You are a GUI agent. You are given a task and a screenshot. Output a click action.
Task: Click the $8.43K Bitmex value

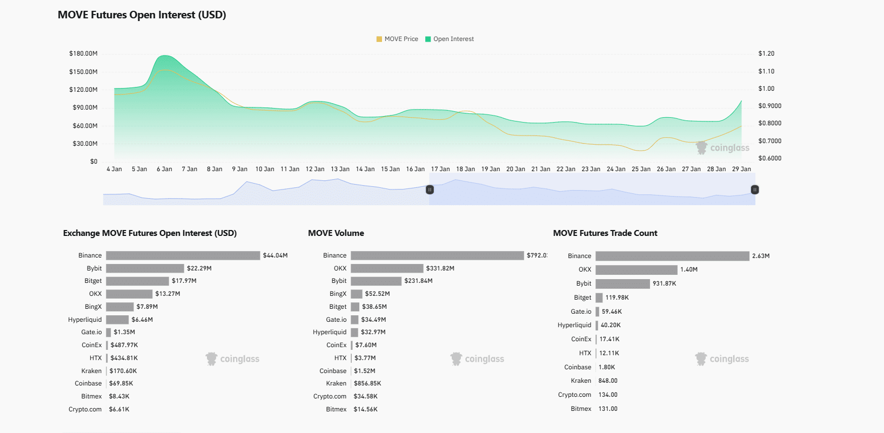[119, 396]
